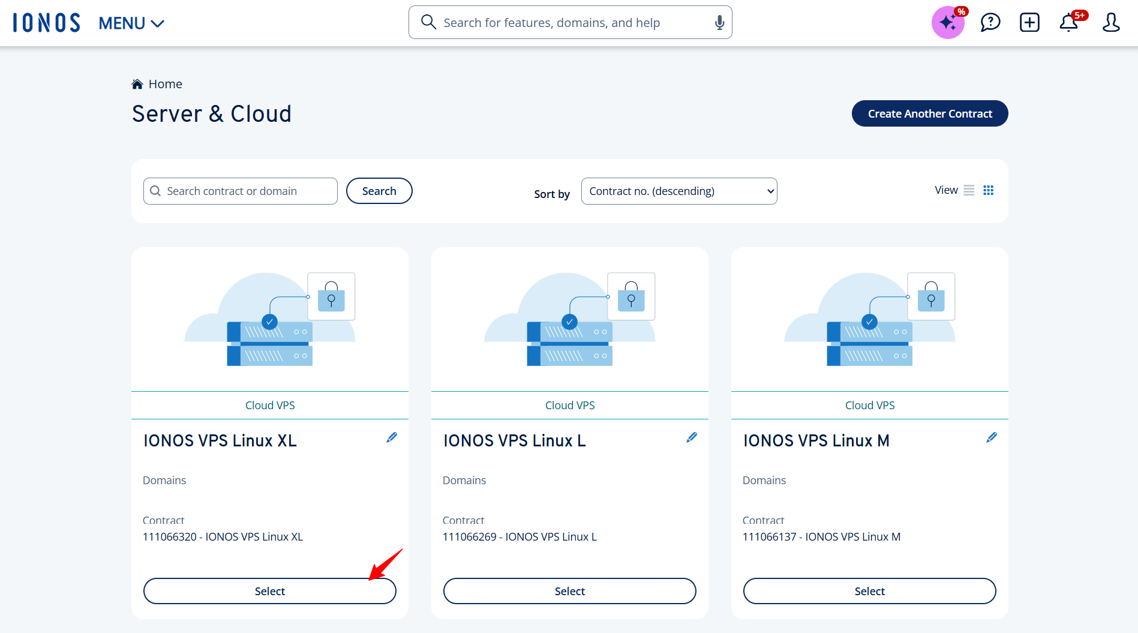Image resolution: width=1138 pixels, height=633 pixels.
Task: Activate the voice search microphone icon
Action: coord(719,23)
